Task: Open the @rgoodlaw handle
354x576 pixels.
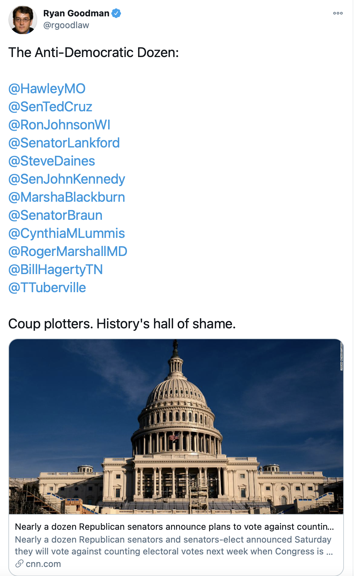Action: pos(66,25)
